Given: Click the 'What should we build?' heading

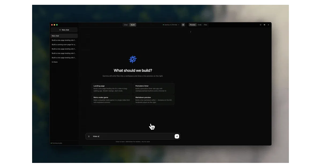Looking at the screenshot, I should tap(133, 70).
